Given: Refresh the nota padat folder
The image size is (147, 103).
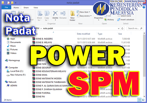Looking at the screenshot, I should [x=122, y=28].
